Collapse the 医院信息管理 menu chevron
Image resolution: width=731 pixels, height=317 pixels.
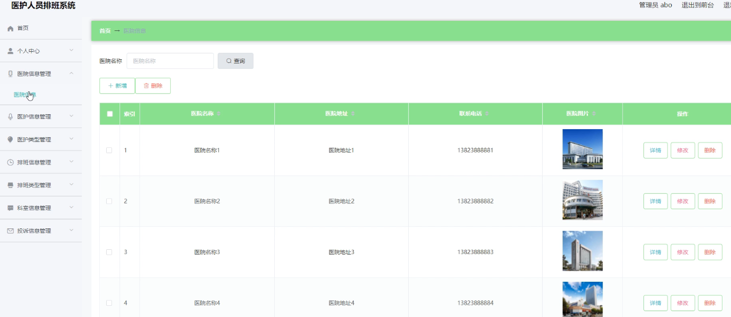(71, 73)
